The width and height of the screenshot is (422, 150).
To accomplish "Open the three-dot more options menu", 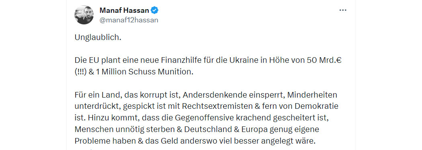I will (342, 10).
